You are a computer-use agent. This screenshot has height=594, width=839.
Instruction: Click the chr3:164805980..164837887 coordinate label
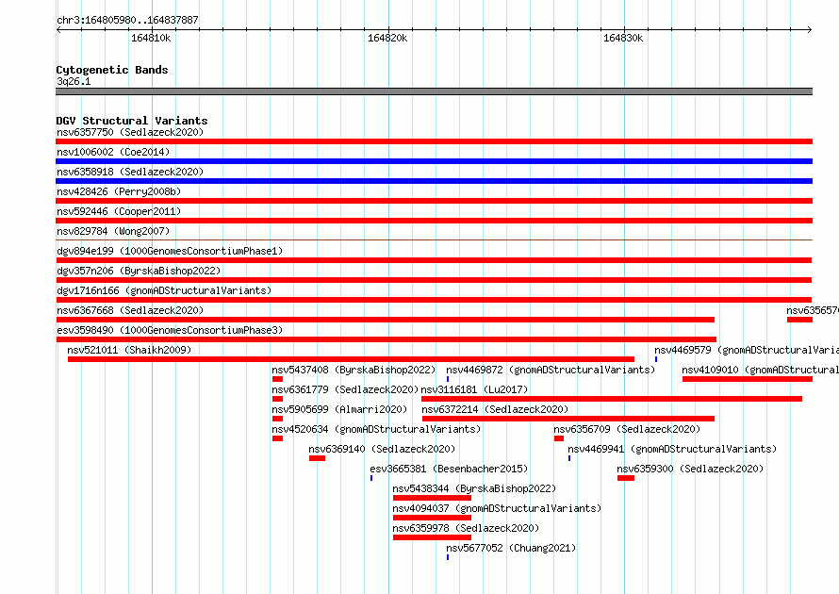127,20
